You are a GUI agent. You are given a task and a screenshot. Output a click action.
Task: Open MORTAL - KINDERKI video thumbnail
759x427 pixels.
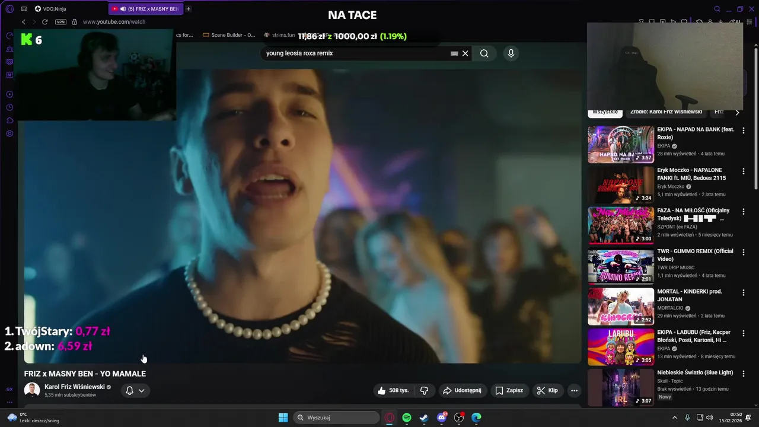pos(620,307)
